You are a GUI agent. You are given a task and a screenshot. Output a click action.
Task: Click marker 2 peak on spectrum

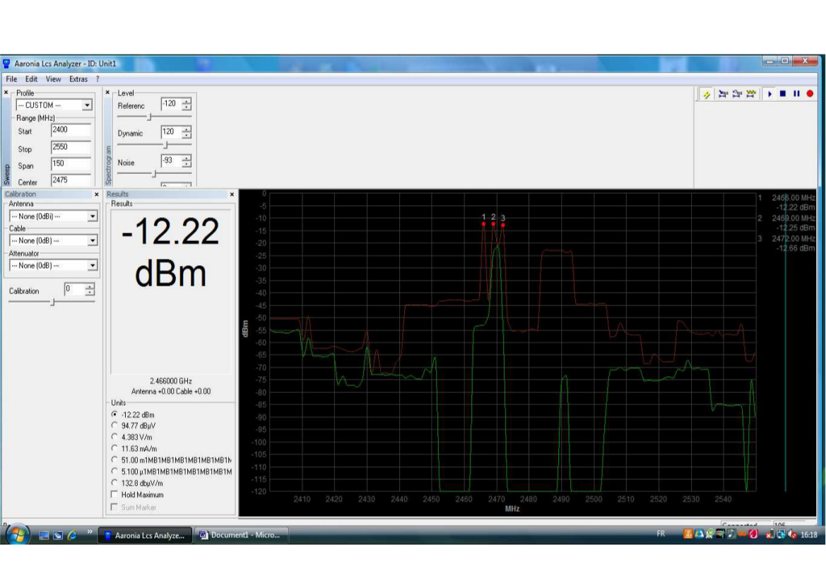click(494, 224)
